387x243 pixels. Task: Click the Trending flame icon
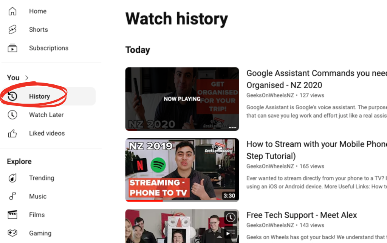(x=12, y=178)
